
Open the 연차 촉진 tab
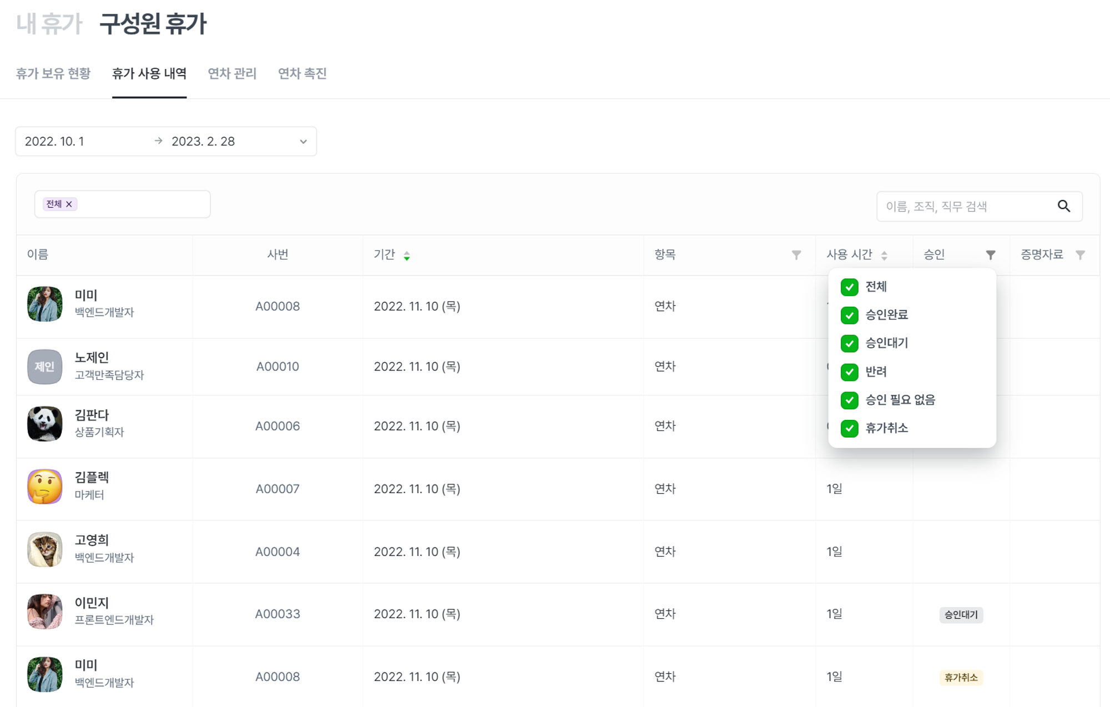302,74
